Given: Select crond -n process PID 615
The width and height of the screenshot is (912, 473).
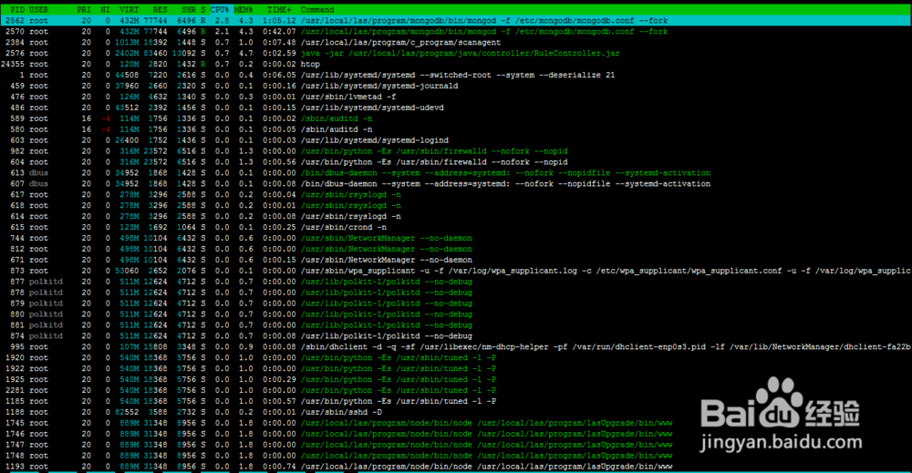Looking at the screenshot, I should click(456, 227).
